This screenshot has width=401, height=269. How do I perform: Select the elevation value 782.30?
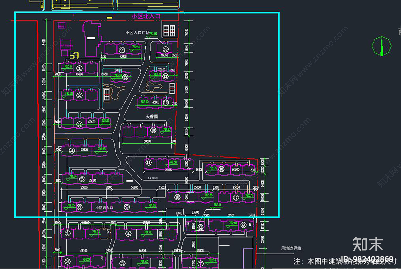tap(173, 162)
